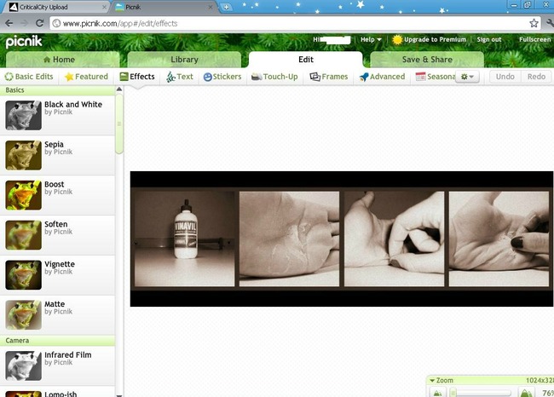Viewport: 554px width, 397px height.
Task: Click the sepia photo strip on canvas
Action: (342, 239)
